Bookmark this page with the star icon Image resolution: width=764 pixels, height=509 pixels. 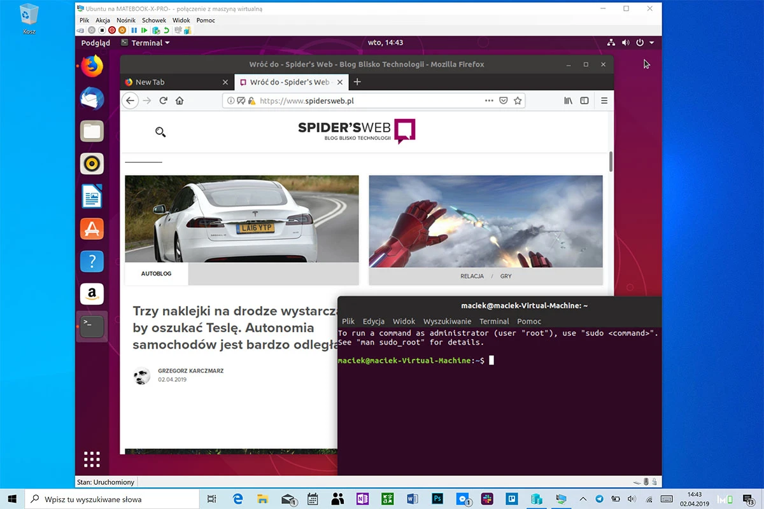tap(518, 101)
